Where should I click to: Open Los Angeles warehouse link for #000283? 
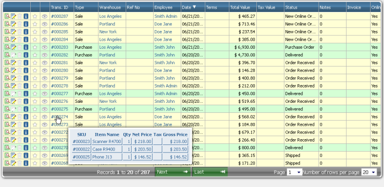[110, 47]
